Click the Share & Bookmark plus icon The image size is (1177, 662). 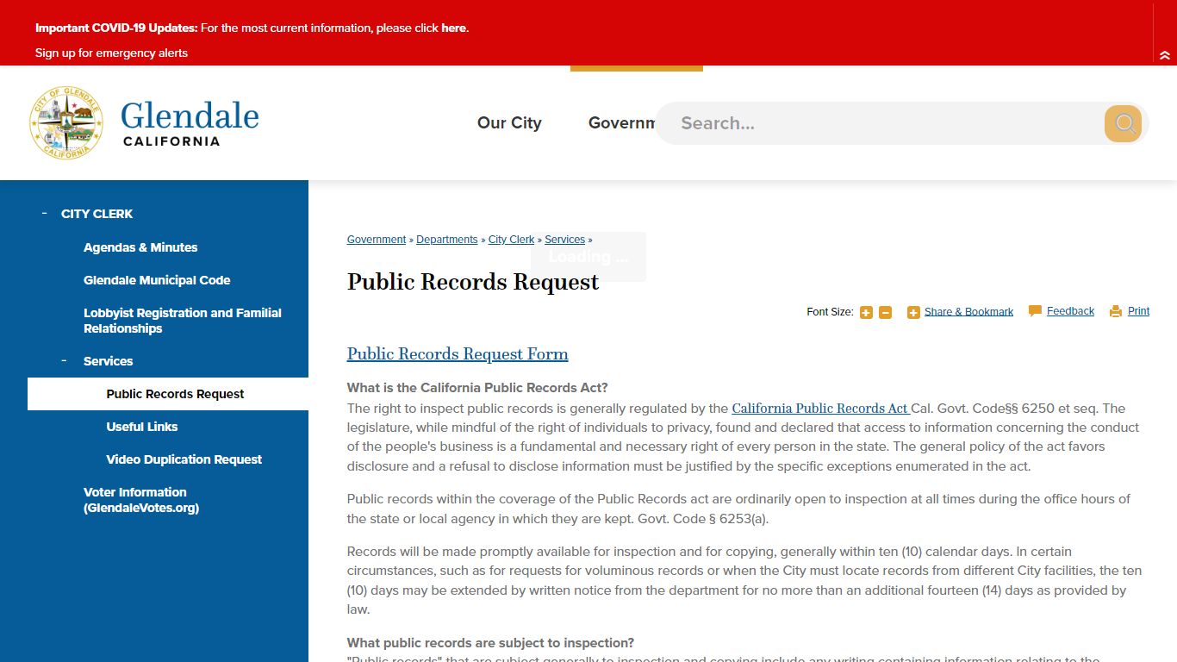(x=913, y=312)
